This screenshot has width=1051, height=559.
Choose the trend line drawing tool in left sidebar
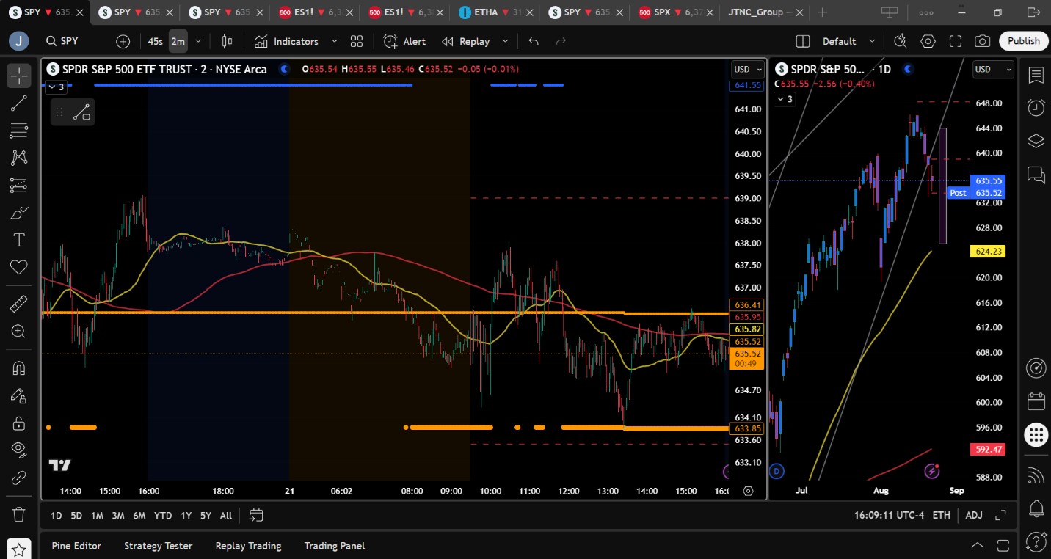pyautogui.click(x=19, y=103)
